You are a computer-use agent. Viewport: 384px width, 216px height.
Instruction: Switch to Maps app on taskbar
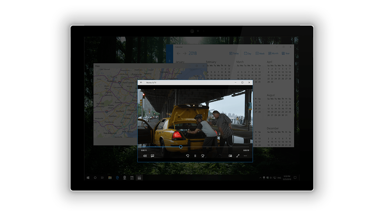pyautogui.click(x=125, y=178)
